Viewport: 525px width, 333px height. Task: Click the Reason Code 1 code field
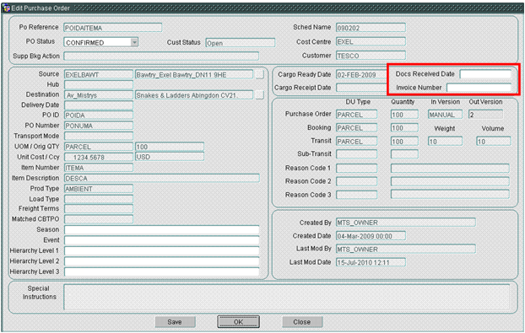point(356,168)
